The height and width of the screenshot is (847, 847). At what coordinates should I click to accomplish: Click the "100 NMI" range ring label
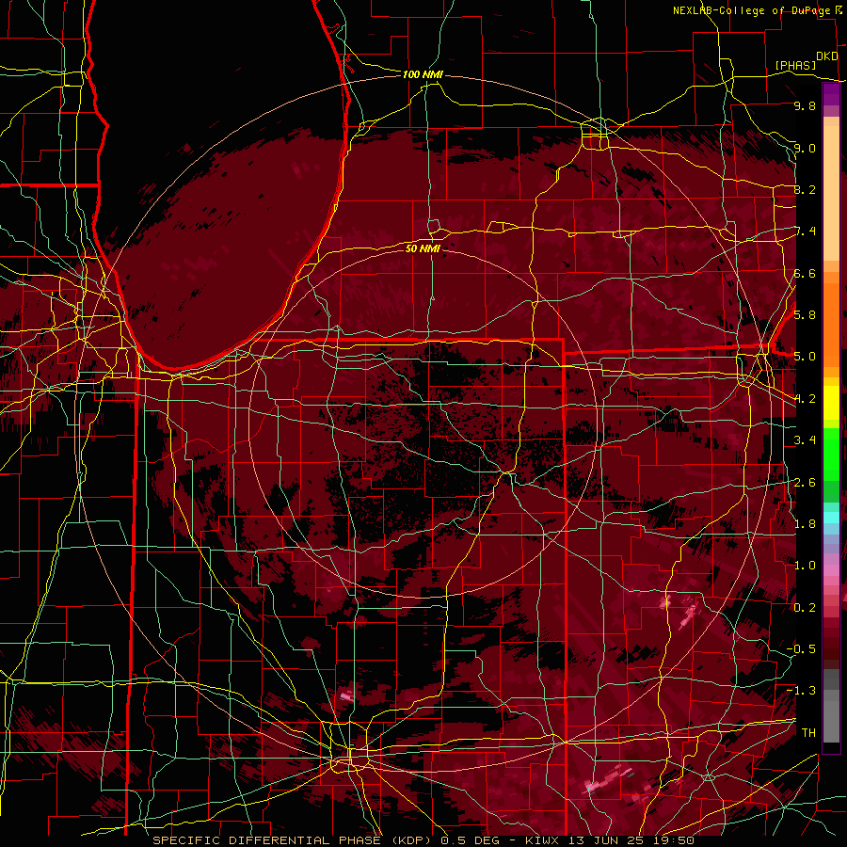pyautogui.click(x=423, y=74)
